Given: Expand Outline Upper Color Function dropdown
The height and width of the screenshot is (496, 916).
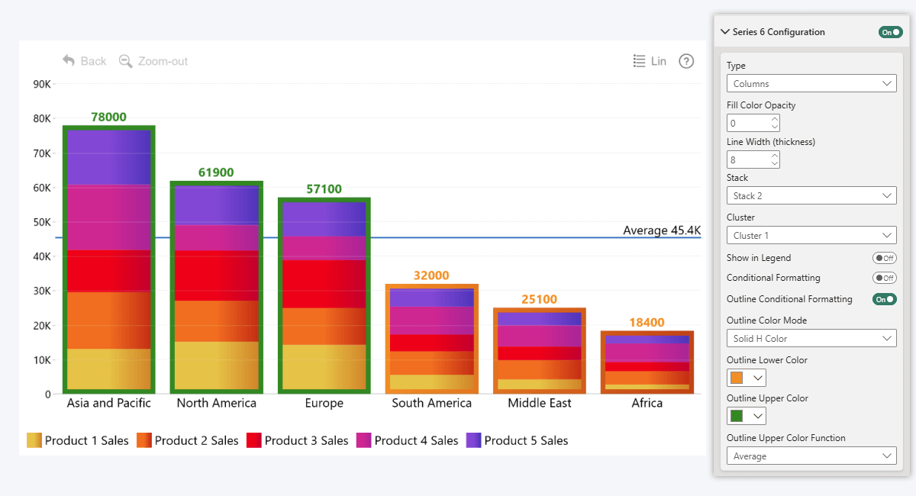Looking at the screenshot, I should 811,456.
